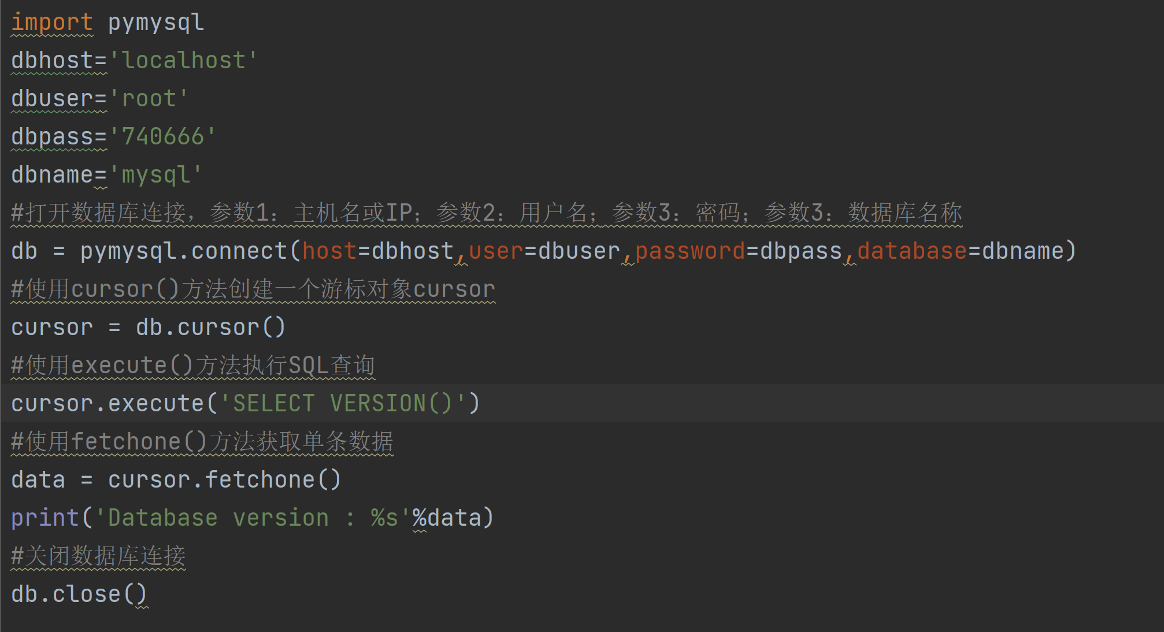Click the db.cursor() call
The height and width of the screenshot is (632, 1164).
coord(210,328)
